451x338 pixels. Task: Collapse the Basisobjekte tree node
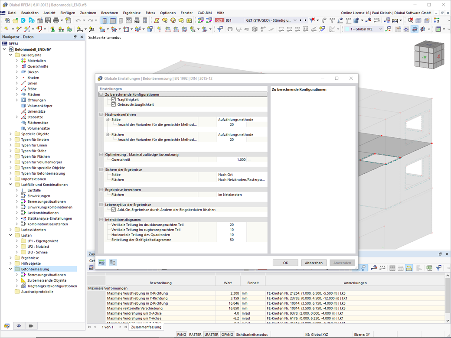[x=10, y=55]
